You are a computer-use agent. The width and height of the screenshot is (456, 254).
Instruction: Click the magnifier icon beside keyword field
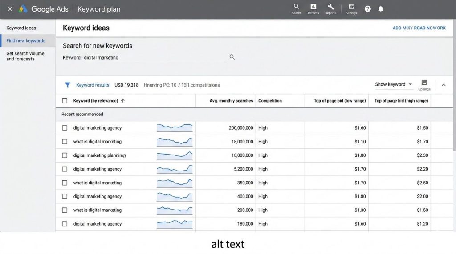[232, 57]
